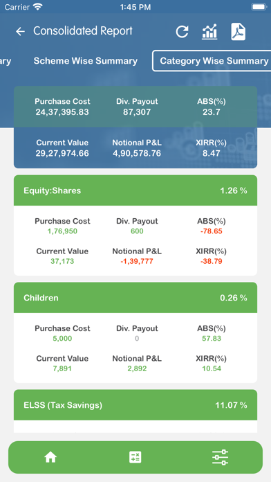Tap Equity:Shares allocation 1.26 %

coord(234,190)
